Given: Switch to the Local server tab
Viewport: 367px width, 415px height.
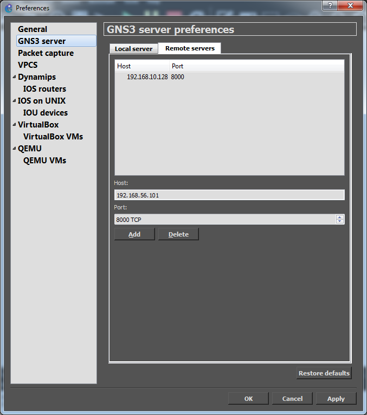Looking at the screenshot, I should click(134, 49).
